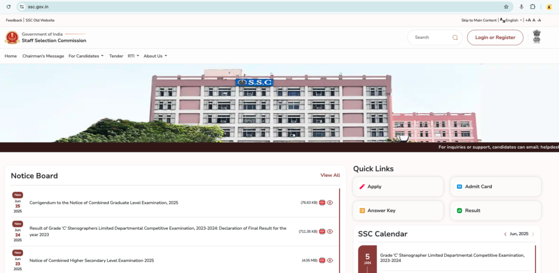Expand the RTI dropdown menu
The height and width of the screenshot is (273, 559).
[x=133, y=56]
